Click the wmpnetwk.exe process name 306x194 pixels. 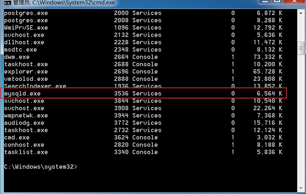pyautogui.click(x=26, y=115)
